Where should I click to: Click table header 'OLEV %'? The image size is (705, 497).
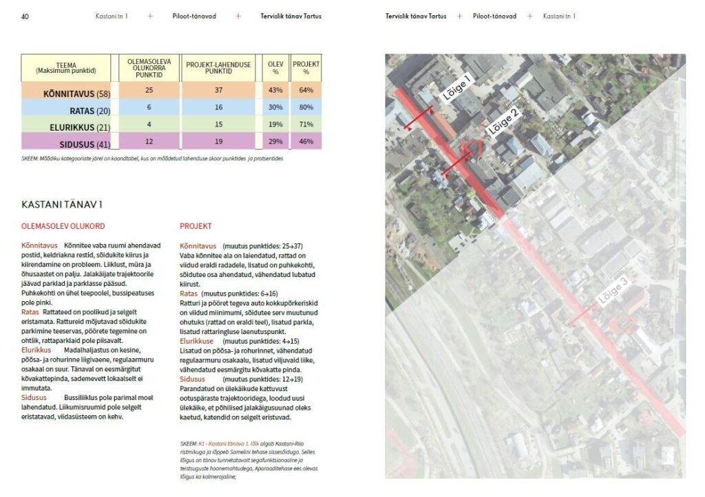pyautogui.click(x=275, y=68)
